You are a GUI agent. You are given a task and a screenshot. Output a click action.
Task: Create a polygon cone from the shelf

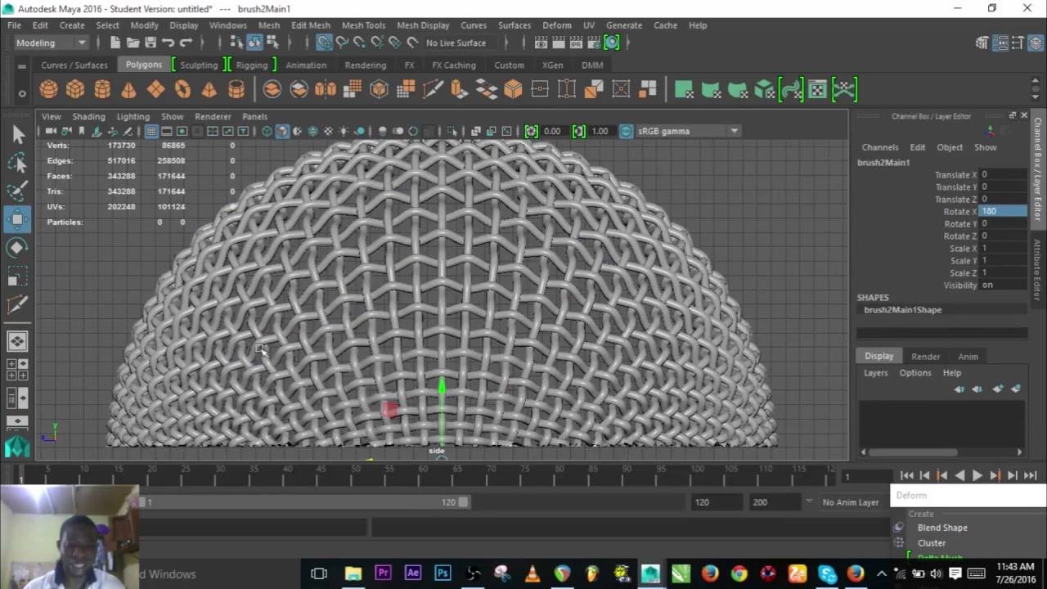(128, 89)
